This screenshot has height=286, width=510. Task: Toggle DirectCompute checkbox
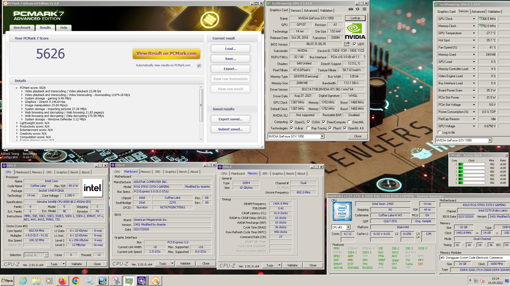(324, 122)
